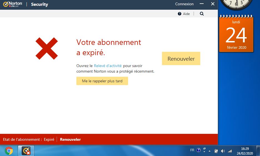
Task: Click the Aide label in toolbar
Action: (186, 14)
